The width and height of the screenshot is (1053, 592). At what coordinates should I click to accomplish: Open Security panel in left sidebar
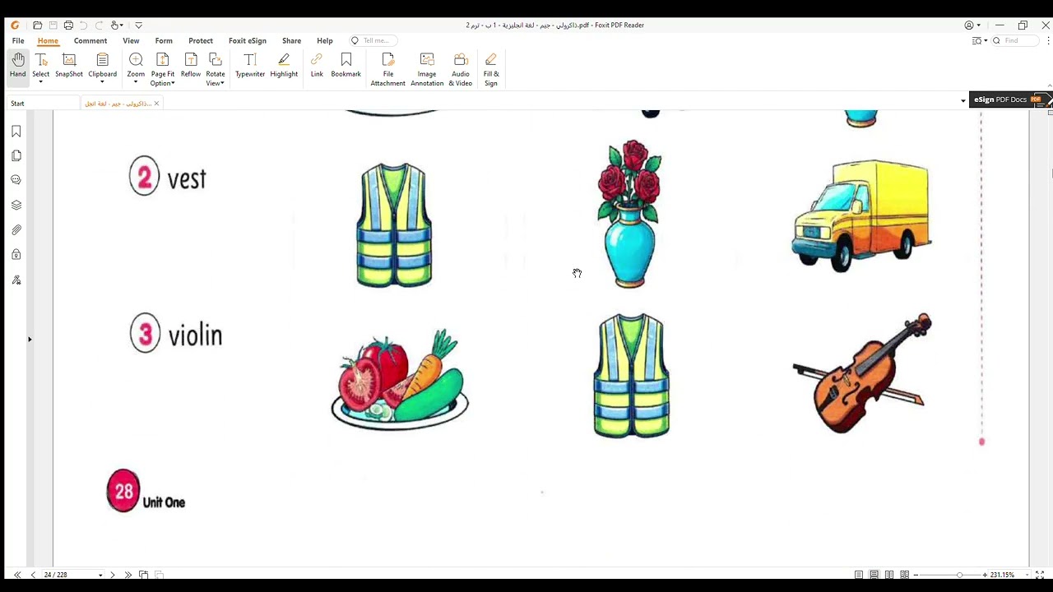16,255
